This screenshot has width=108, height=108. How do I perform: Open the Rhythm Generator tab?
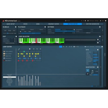93,24
